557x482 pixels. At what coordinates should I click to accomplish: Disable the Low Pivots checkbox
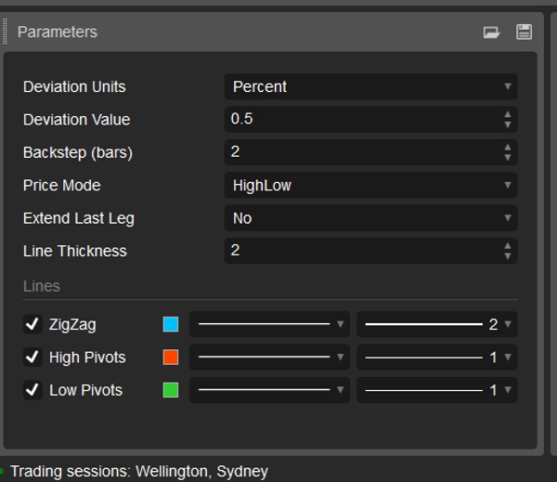click(x=32, y=390)
